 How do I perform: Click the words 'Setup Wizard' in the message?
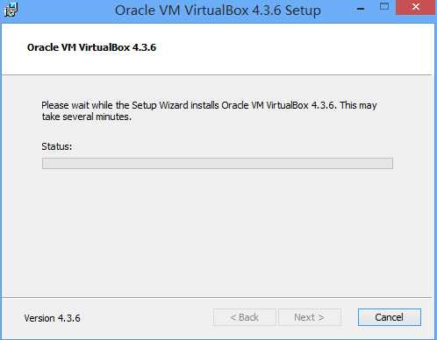click(160, 105)
